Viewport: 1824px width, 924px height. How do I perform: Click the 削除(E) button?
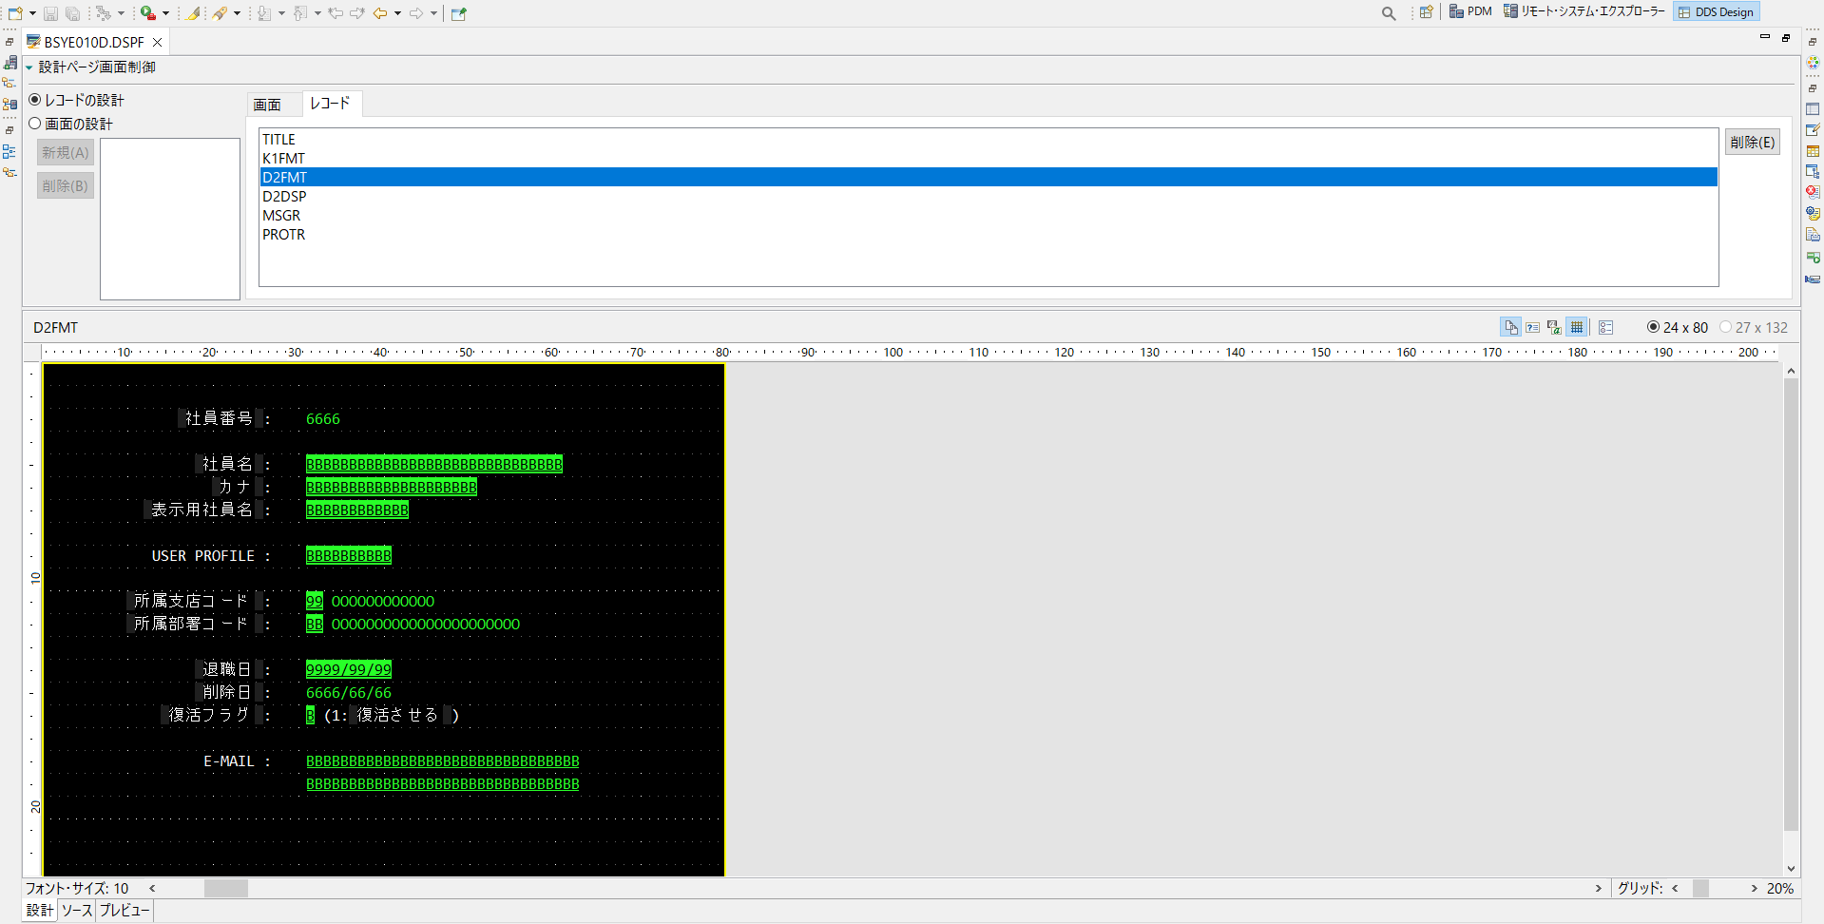(x=1753, y=142)
